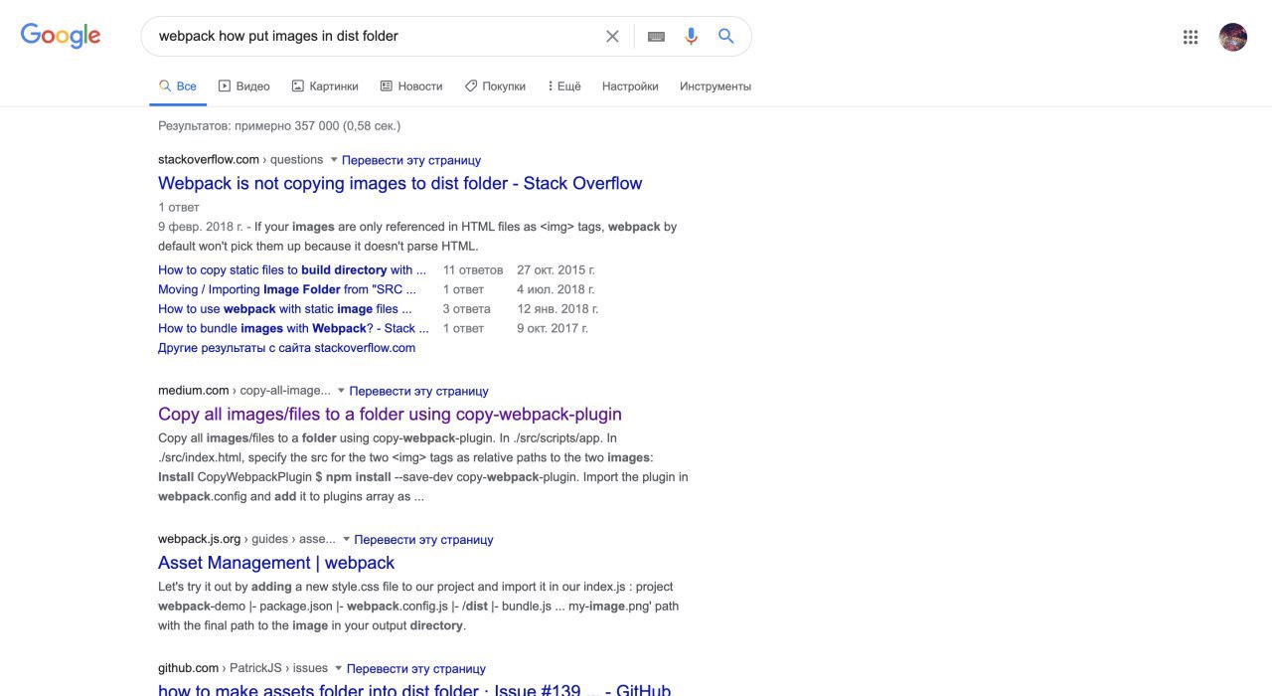Click the '27 окт. 2015 г.' date

click(x=556, y=269)
